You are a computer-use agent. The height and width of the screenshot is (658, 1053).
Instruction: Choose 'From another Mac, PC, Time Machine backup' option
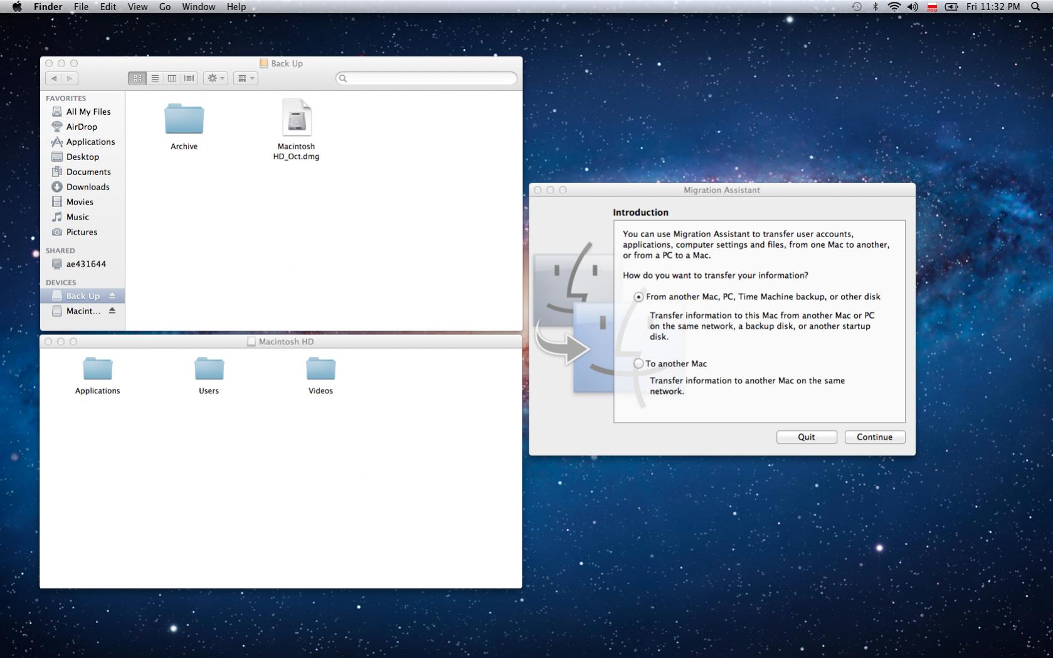pos(638,297)
